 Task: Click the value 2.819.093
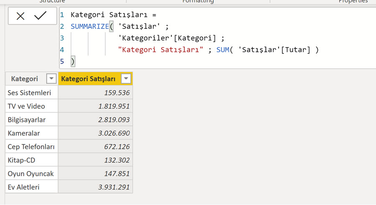pyautogui.click(x=114, y=120)
